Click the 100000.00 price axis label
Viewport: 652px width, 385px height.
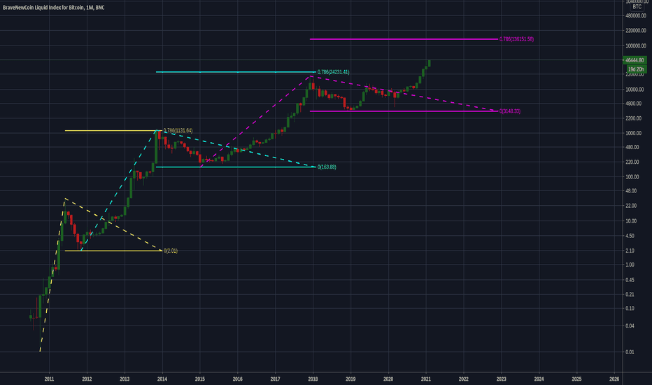click(636, 45)
